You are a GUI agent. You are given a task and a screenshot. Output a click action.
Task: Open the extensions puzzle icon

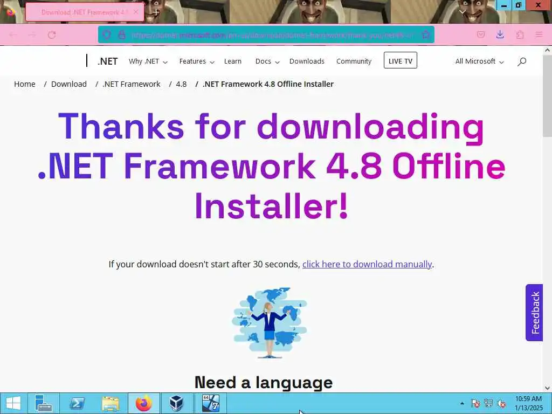pyautogui.click(x=520, y=34)
